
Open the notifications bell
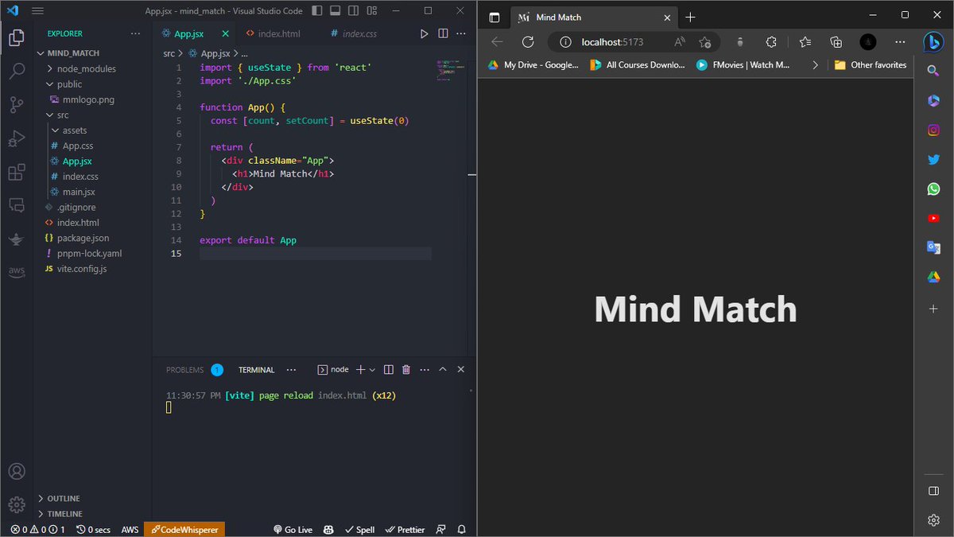click(462, 530)
